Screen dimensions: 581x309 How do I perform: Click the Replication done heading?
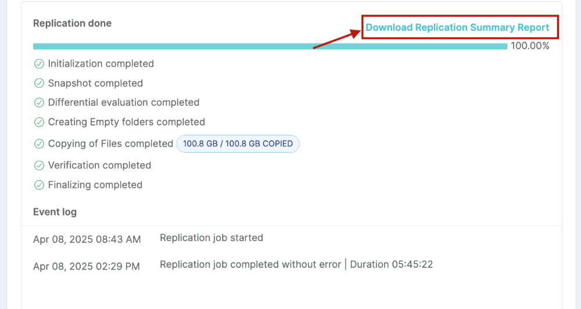pyautogui.click(x=72, y=23)
